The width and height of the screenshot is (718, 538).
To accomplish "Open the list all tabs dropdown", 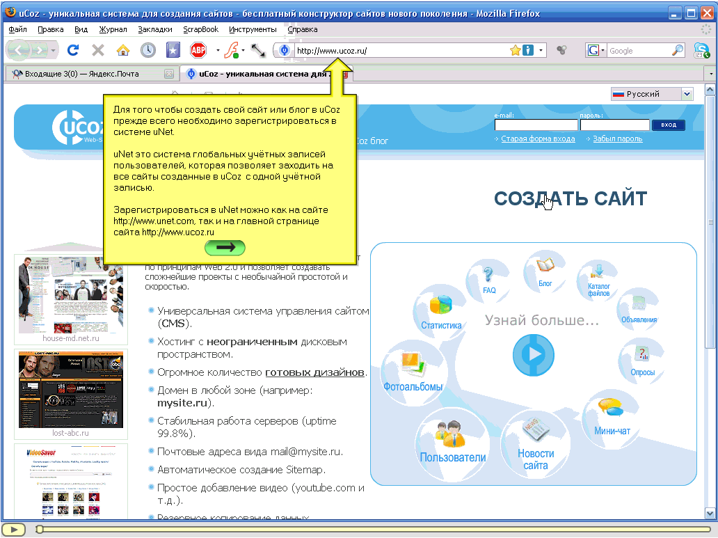I will 710,73.
